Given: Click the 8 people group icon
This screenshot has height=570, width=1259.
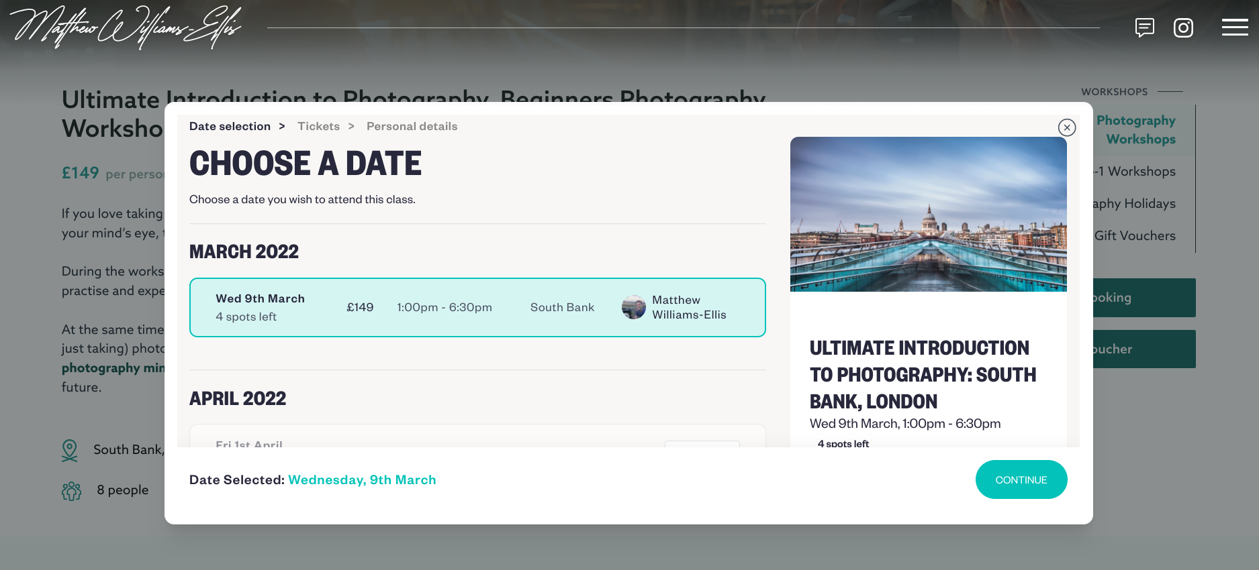Looking at the screenshot, I should pyautogui.click(x=71, y=491).
